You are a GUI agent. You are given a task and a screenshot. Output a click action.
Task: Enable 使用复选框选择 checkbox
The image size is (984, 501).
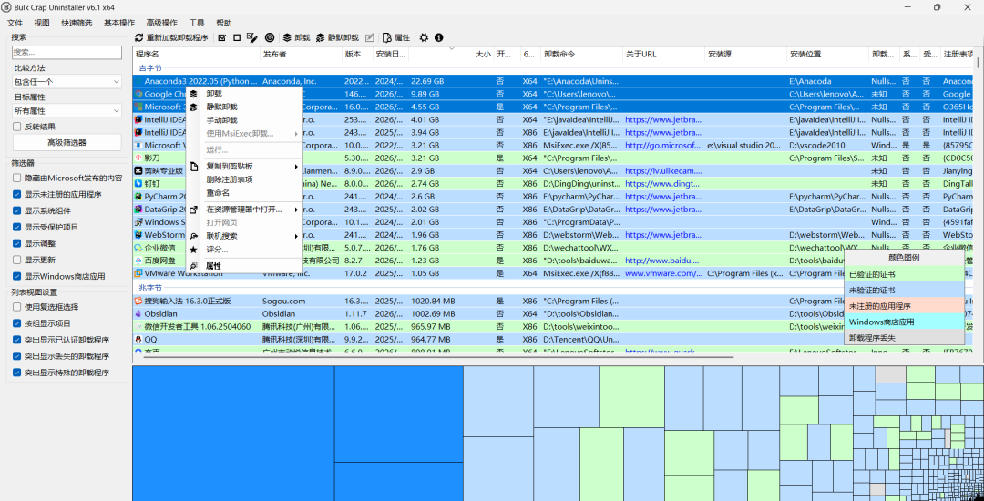[17, 307]
